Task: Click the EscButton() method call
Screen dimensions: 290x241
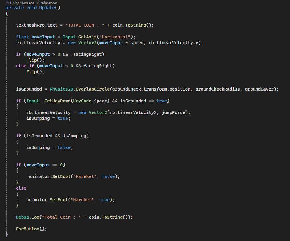Action: click(31, 229)
